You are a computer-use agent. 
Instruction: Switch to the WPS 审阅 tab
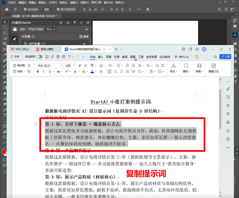[125, 57]
